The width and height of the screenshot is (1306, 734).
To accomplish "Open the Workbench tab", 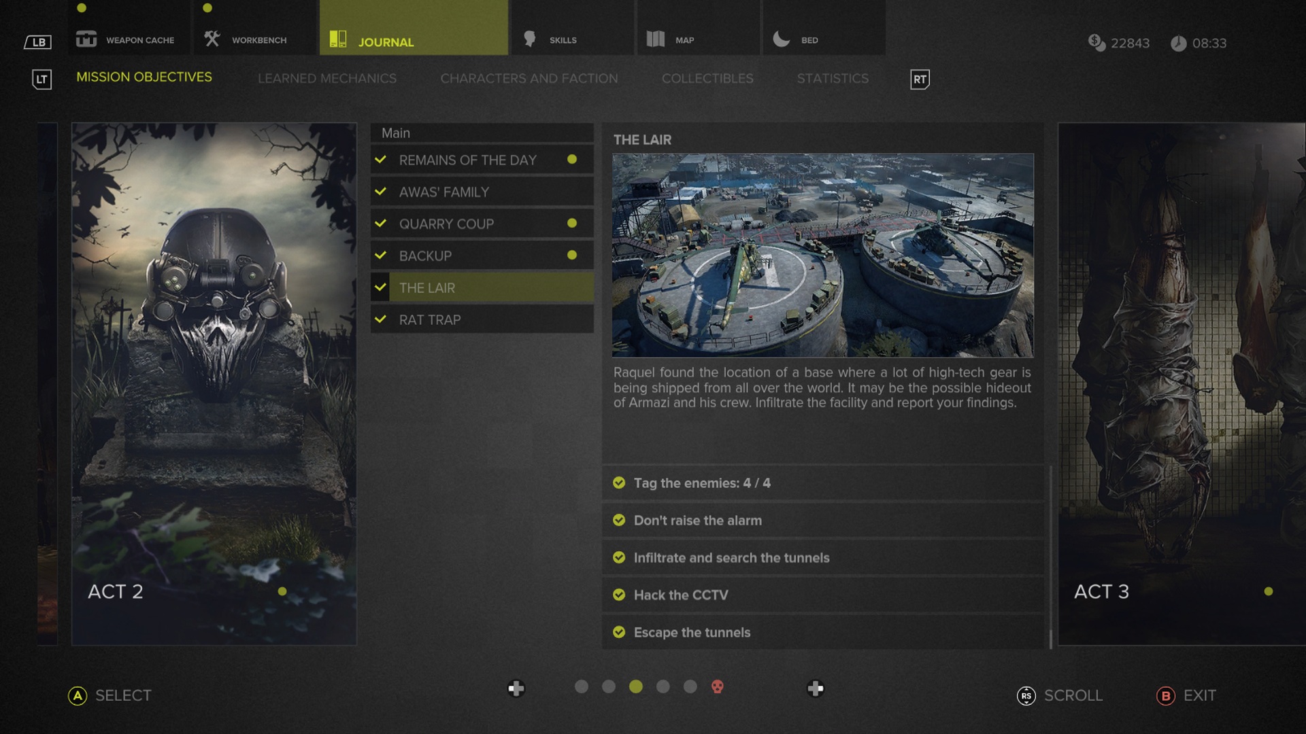I will [x=254, y=28].
